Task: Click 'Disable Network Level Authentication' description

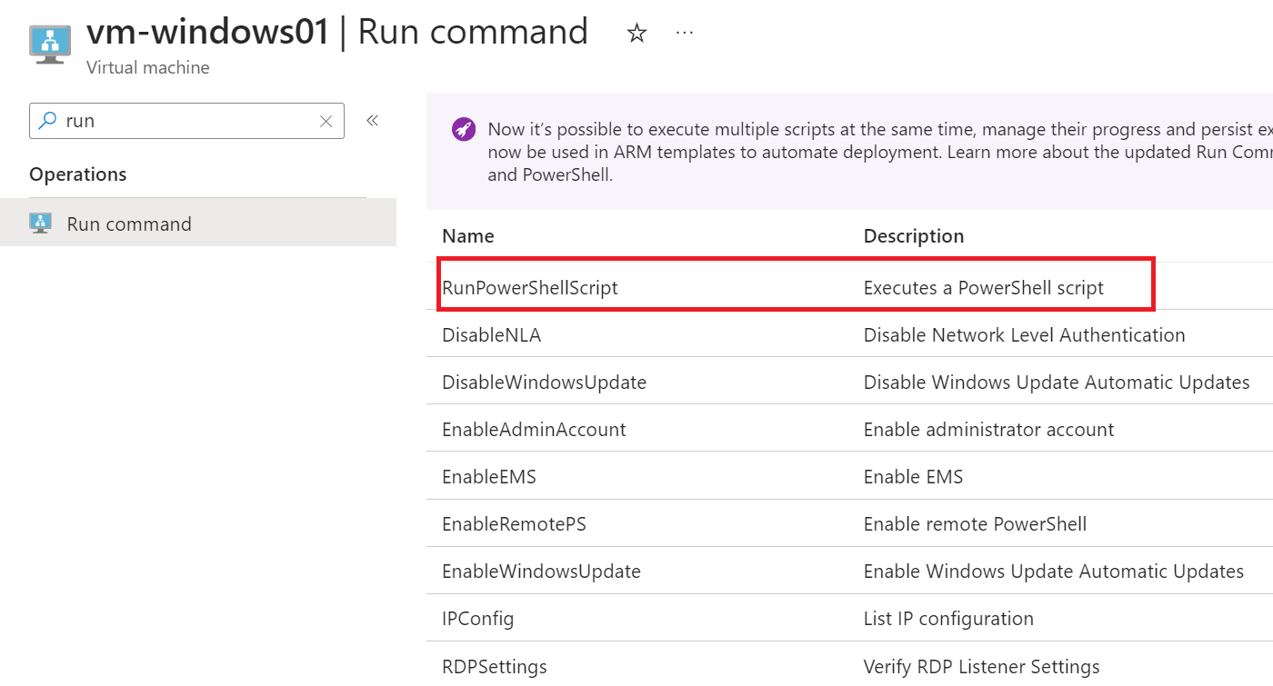Action: click(1025, 335)
